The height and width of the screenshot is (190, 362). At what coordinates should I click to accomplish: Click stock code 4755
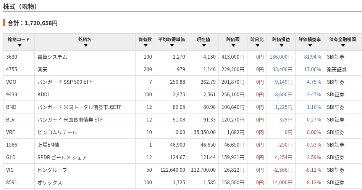pyautogui.click(x=11, y=69)
